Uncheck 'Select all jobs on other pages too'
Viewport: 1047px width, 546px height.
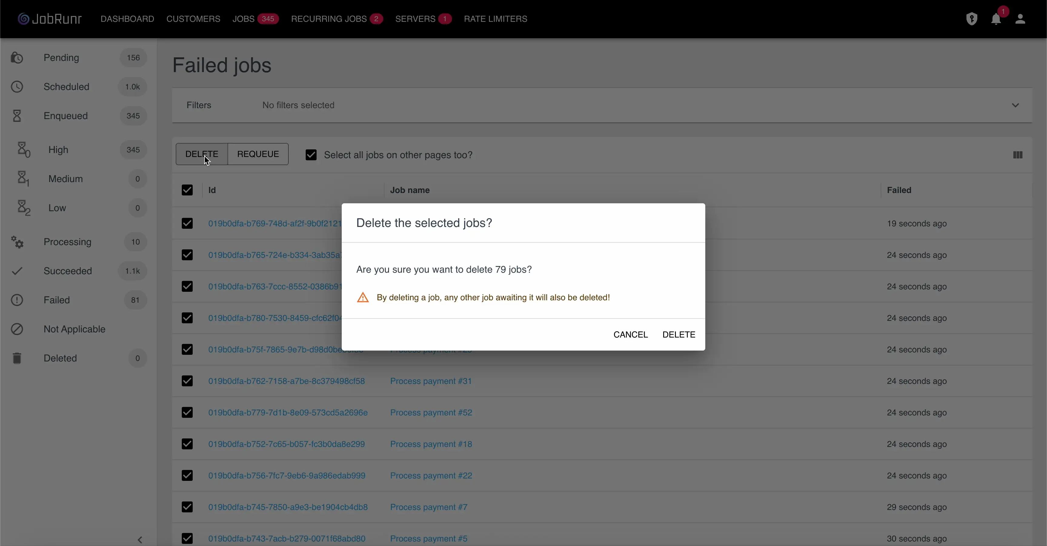[311, 155]
